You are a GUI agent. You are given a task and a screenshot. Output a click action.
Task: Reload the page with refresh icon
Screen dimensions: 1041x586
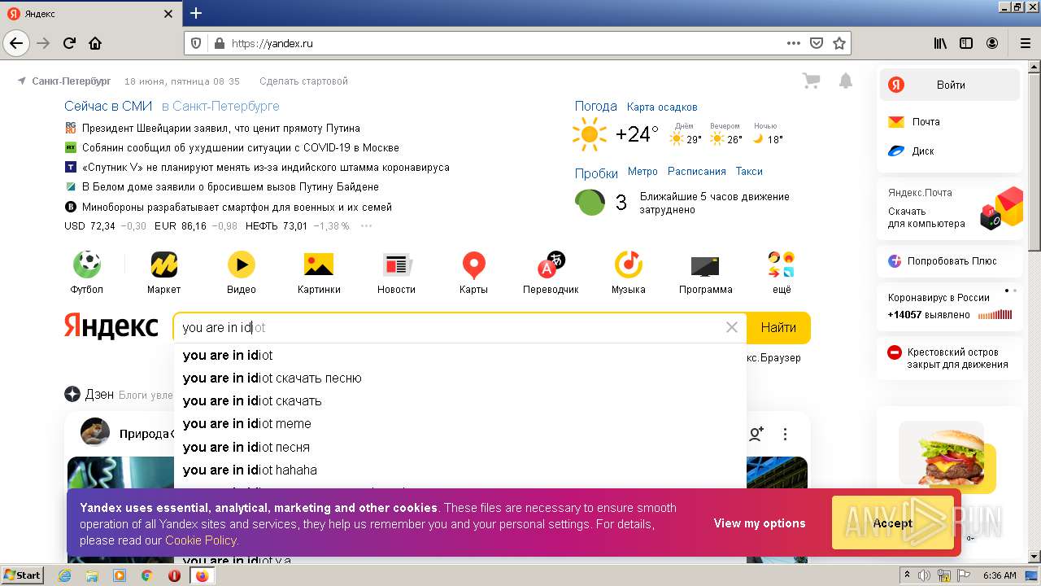point(69,43)
